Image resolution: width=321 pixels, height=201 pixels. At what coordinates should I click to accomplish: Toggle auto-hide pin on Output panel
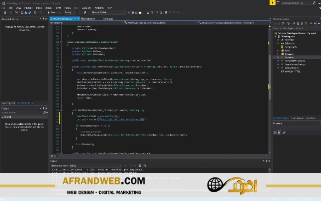point(266,161)
